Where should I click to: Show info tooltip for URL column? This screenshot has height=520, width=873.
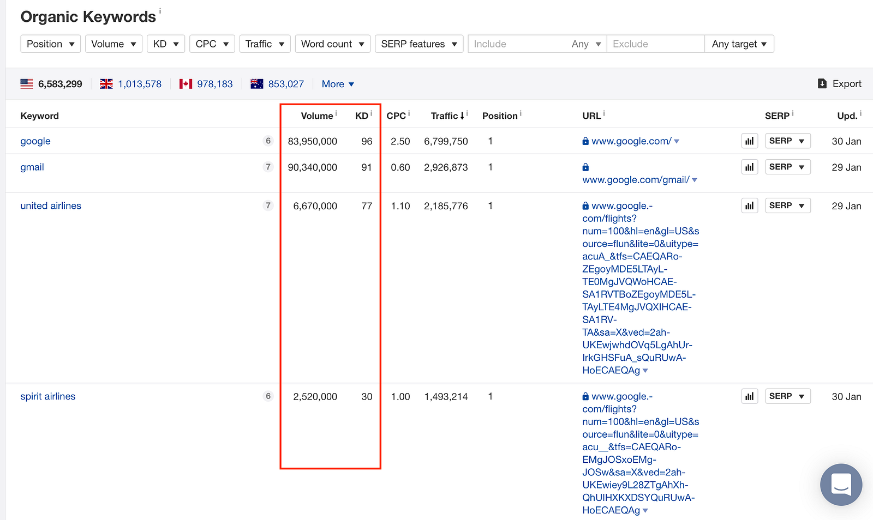[x=604, y=113]
